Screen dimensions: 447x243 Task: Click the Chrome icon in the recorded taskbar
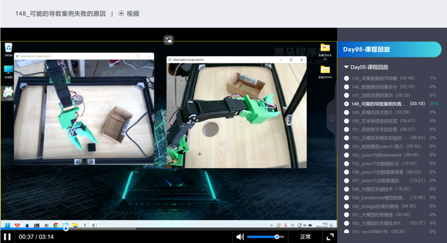(56, 225)
